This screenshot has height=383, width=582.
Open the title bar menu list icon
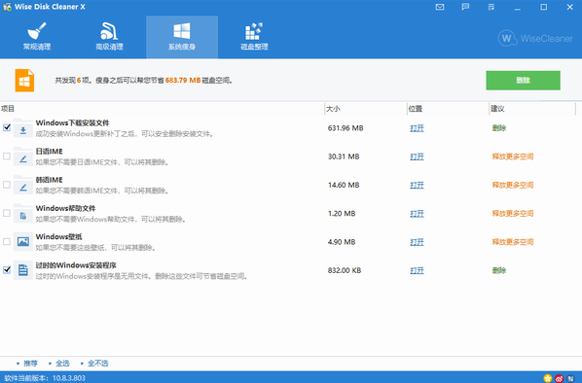(x=491, y=7)
